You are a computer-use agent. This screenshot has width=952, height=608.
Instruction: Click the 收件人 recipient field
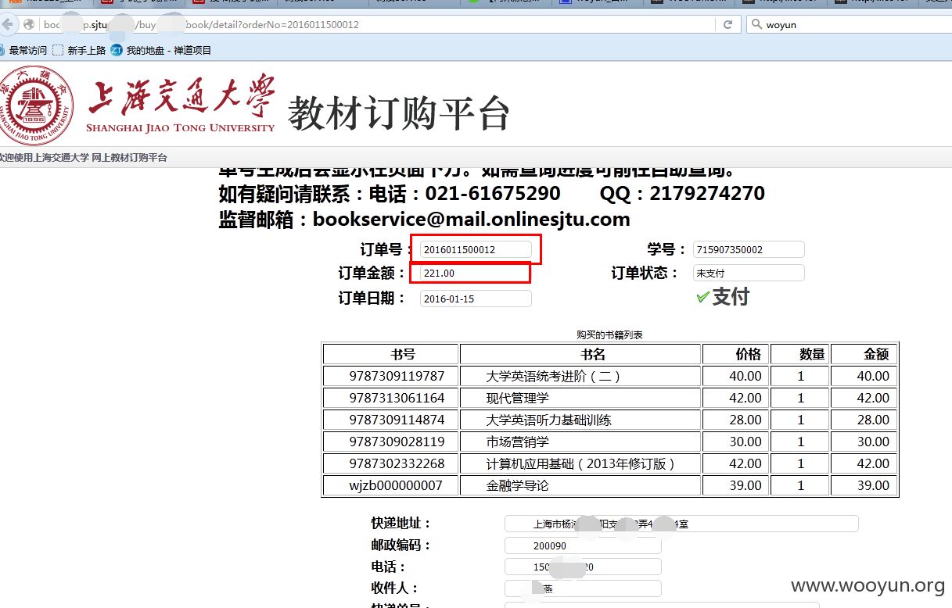tap(583, 588)
